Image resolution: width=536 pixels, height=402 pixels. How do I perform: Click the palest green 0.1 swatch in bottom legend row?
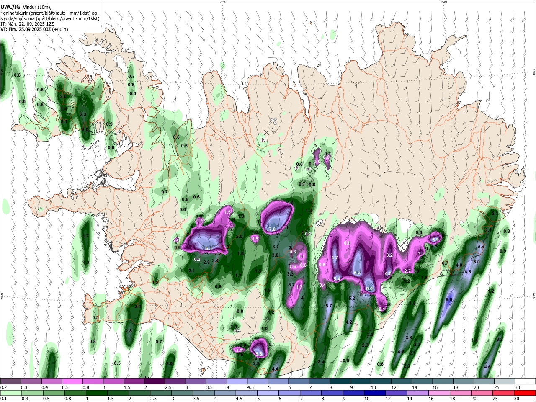point(10,393)
